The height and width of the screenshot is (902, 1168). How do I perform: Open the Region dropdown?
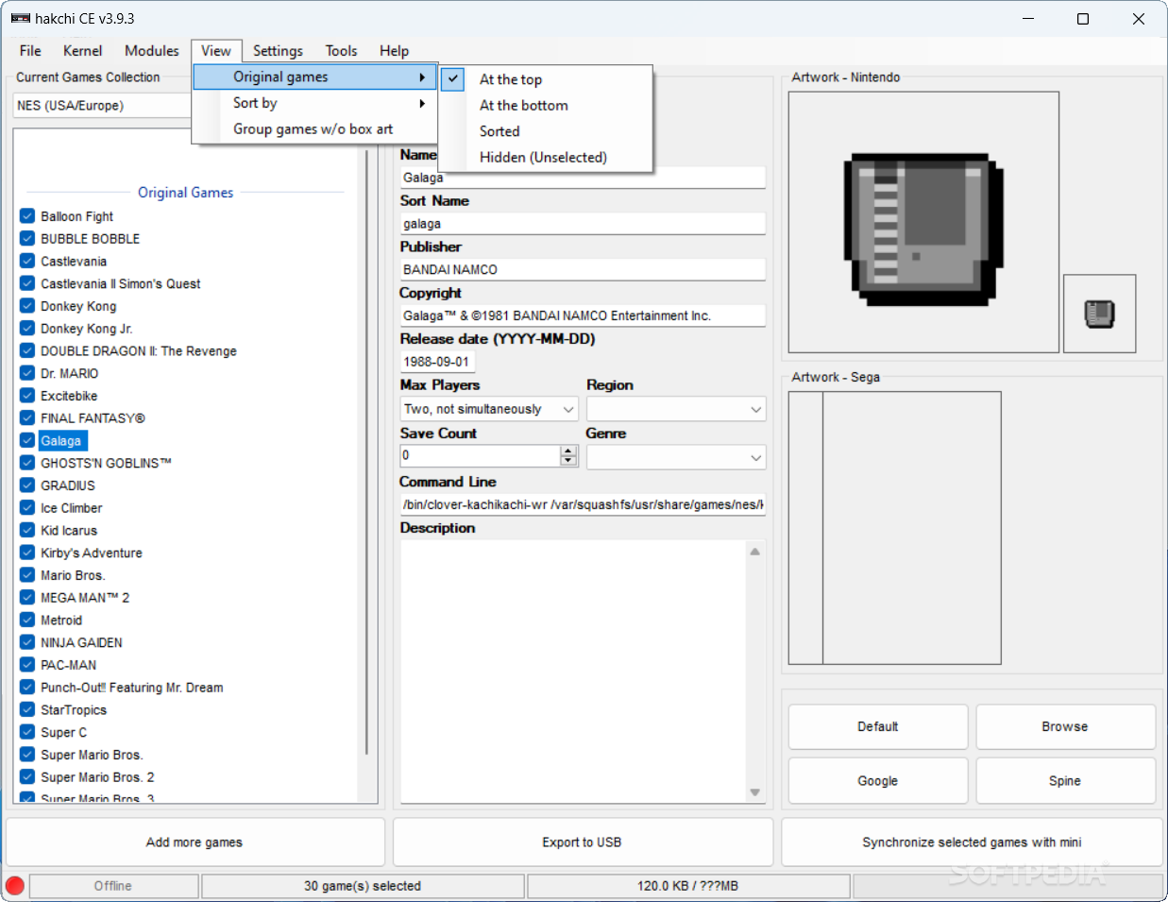[x=676, y=409]
